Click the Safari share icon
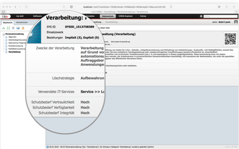Screen dimensions: 239x149 tap(227, 7)
